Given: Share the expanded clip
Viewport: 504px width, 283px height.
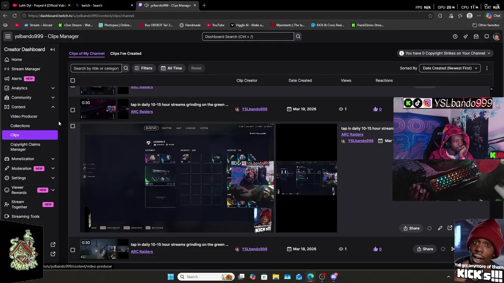Looking at the screenshot, I should pyautogui.click(x=411, y=228).
